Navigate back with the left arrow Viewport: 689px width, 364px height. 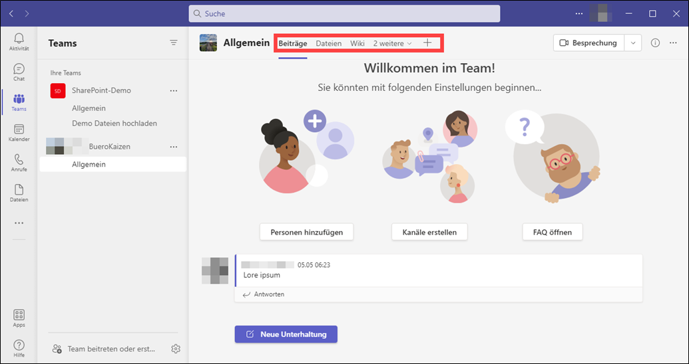11,13
